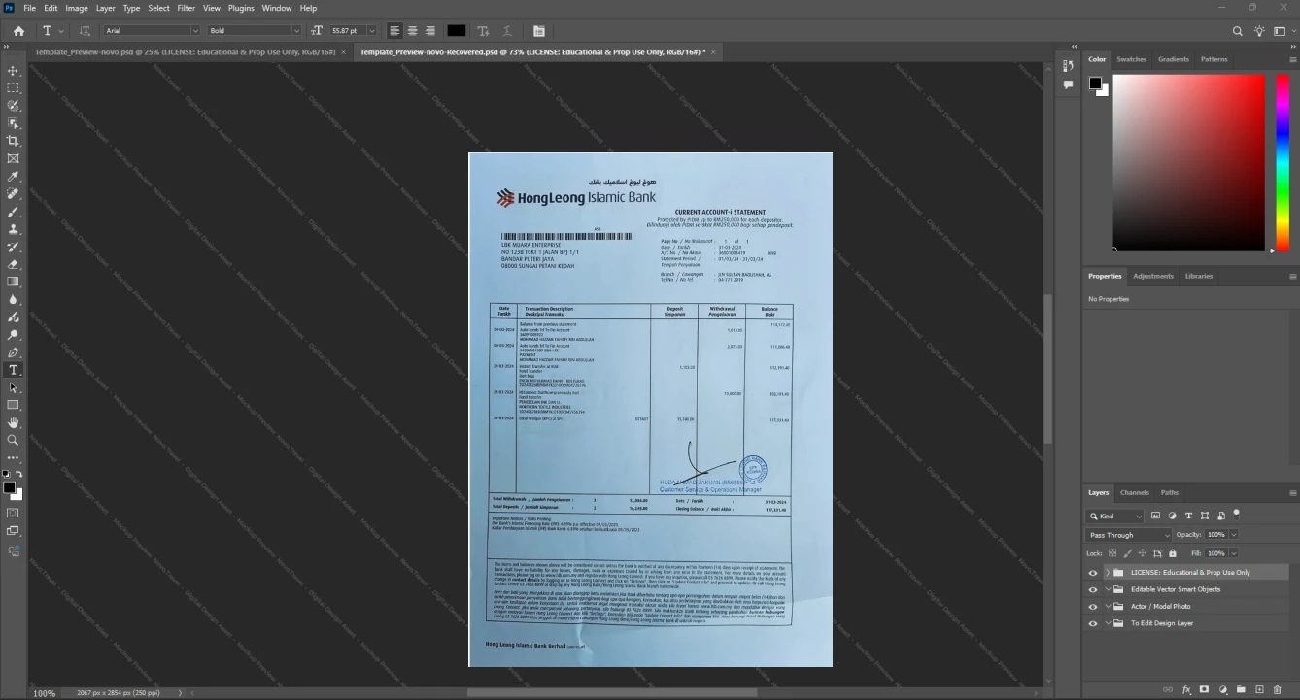Open the Plugins menu
1300x700 pixels.
coord(241,8)
